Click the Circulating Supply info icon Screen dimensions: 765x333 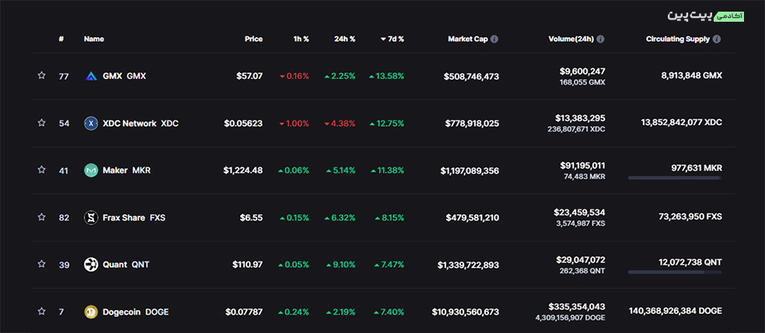point(717,39)
